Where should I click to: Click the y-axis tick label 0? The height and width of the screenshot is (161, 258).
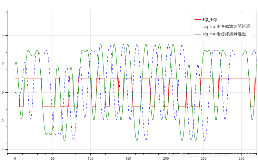point(3,92)
